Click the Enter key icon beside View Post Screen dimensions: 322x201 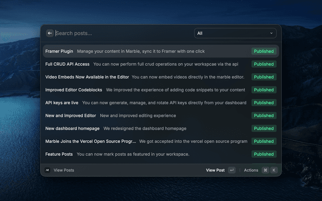[x=231, y=170]
